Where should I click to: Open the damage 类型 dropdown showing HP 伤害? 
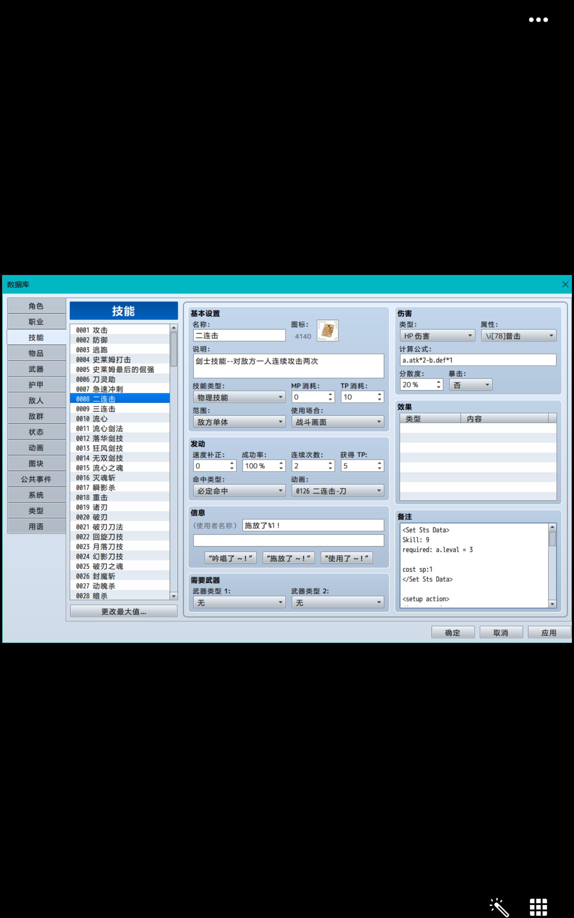click(437, 336)
